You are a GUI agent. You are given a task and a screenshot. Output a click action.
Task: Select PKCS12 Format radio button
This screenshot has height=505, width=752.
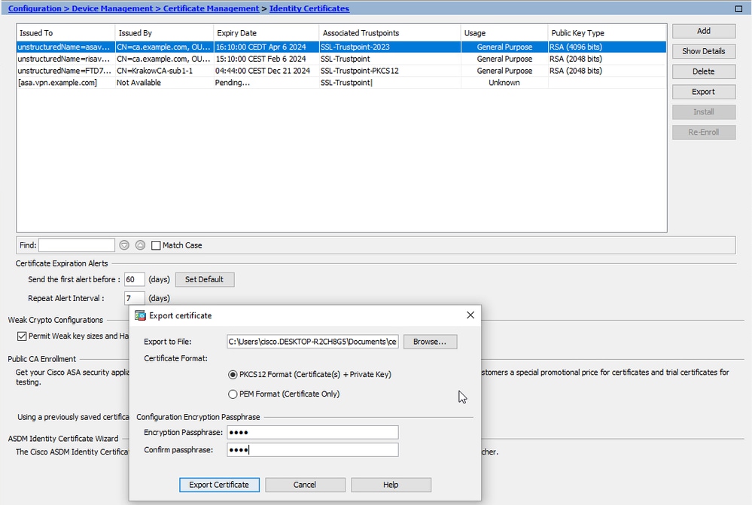tap(233, 375)
